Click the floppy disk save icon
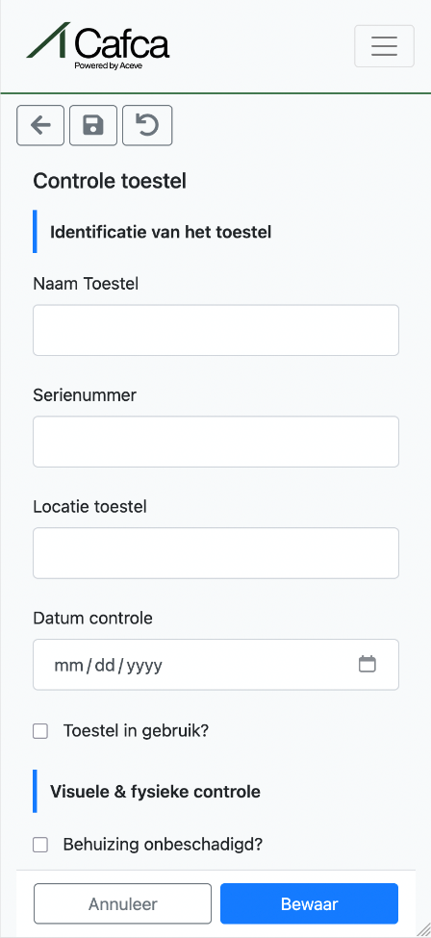 pos(92,126)
